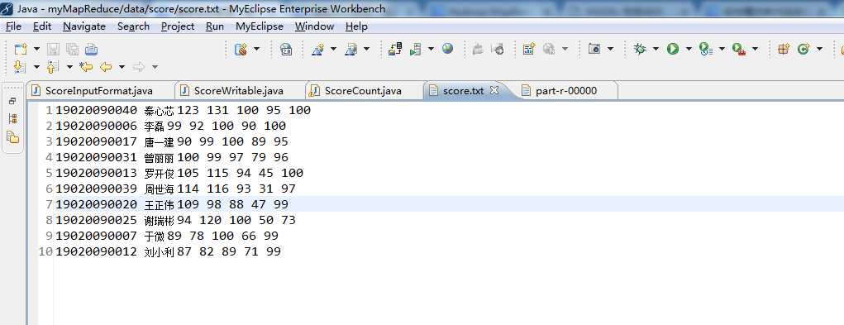Click the new report chart icon
The image size is (844, 325).
point(529,50)
